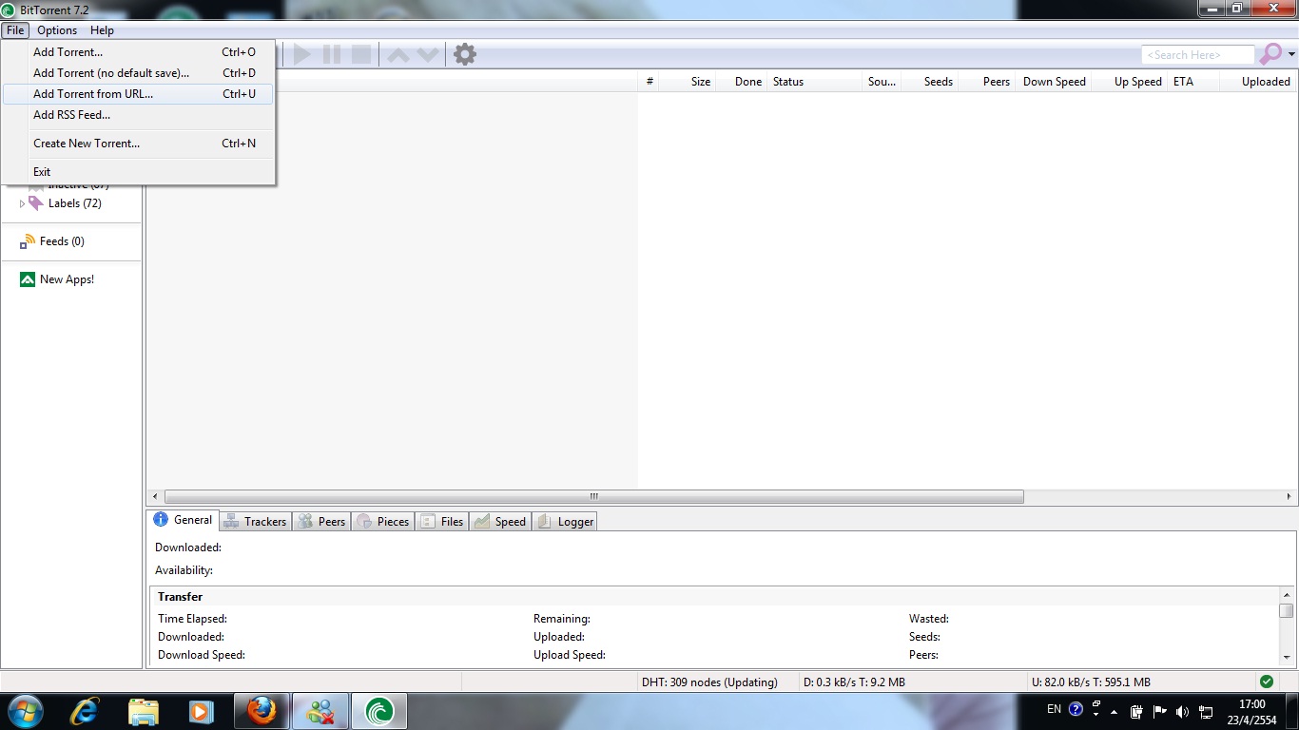This screenshot has height=730, width=1299.
Task: Sort torrents by the Done column
Action: [x=741, y=82]
